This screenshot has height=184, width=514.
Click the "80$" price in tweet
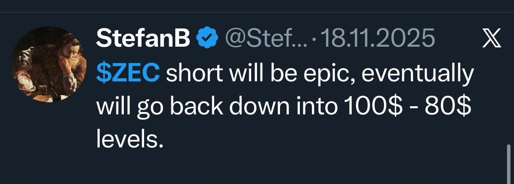(x=451, y=106)
